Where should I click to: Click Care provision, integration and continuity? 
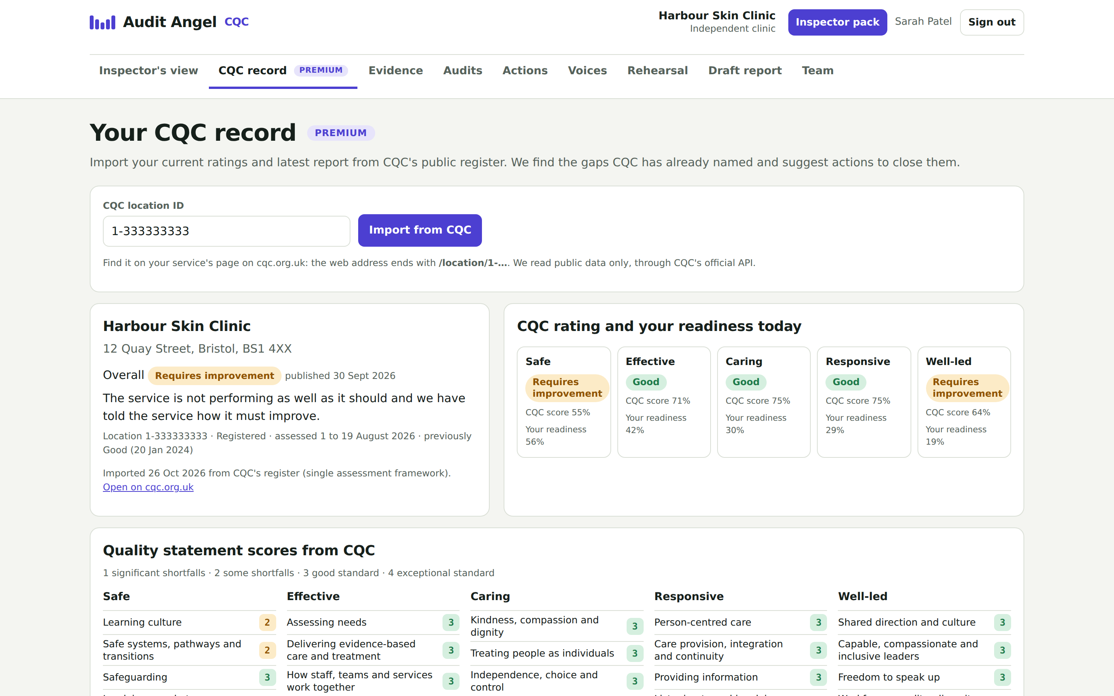(740, 650)
